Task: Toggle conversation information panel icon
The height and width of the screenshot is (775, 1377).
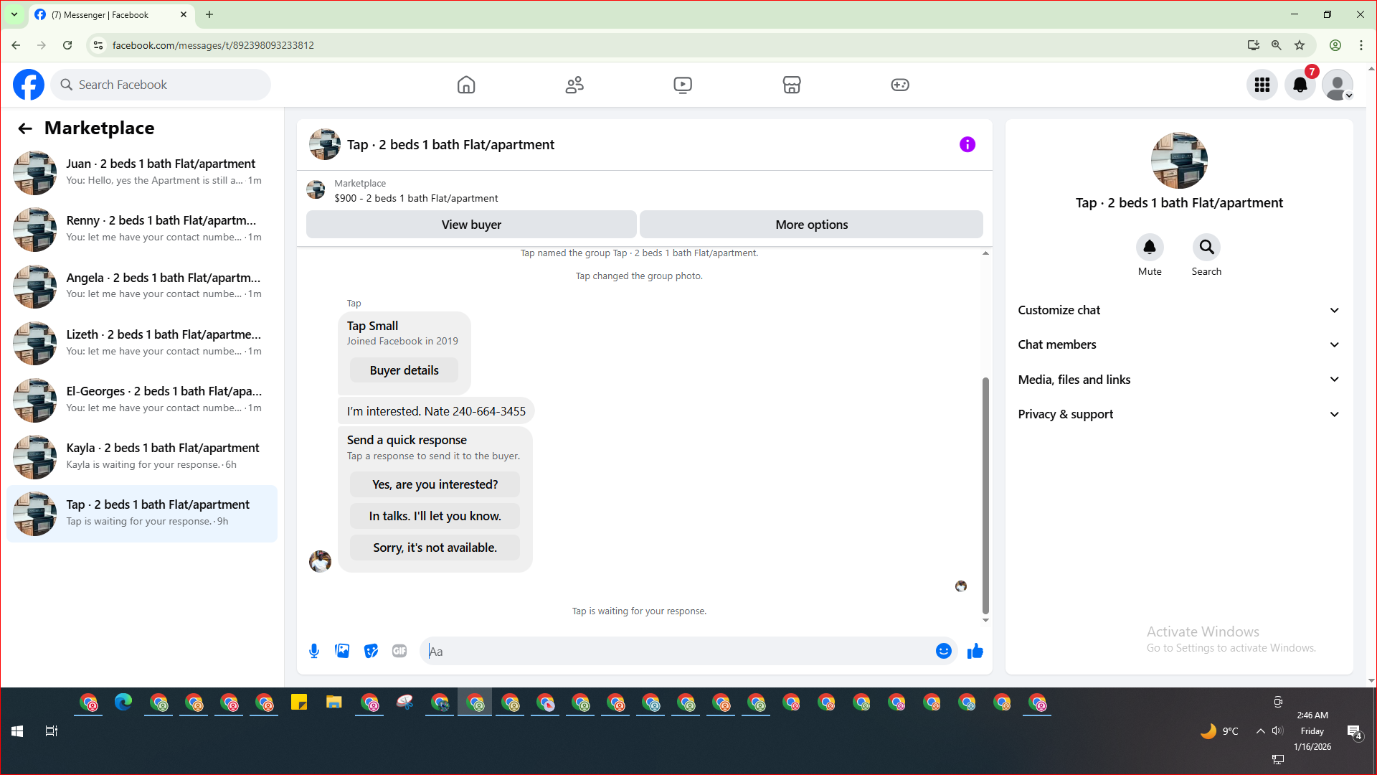Action: (967, 144)
